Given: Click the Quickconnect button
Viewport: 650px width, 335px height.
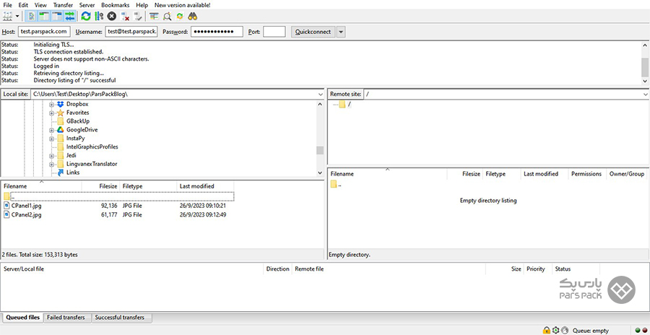Looking at the screenshot, I should [313, 32].
